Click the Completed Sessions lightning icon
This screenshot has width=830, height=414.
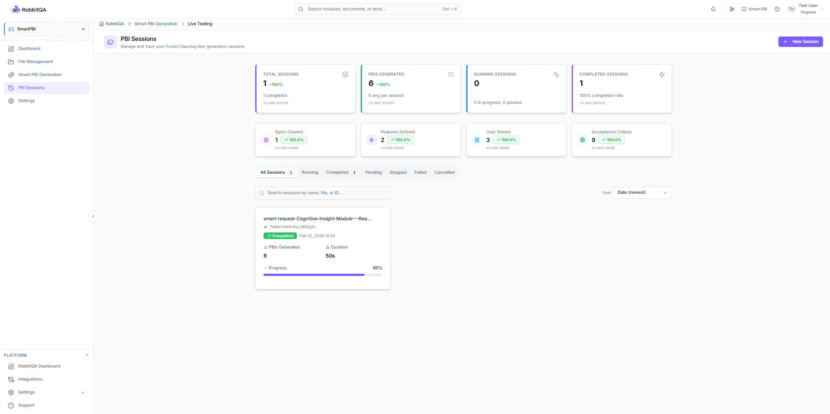tap(662, 75)
